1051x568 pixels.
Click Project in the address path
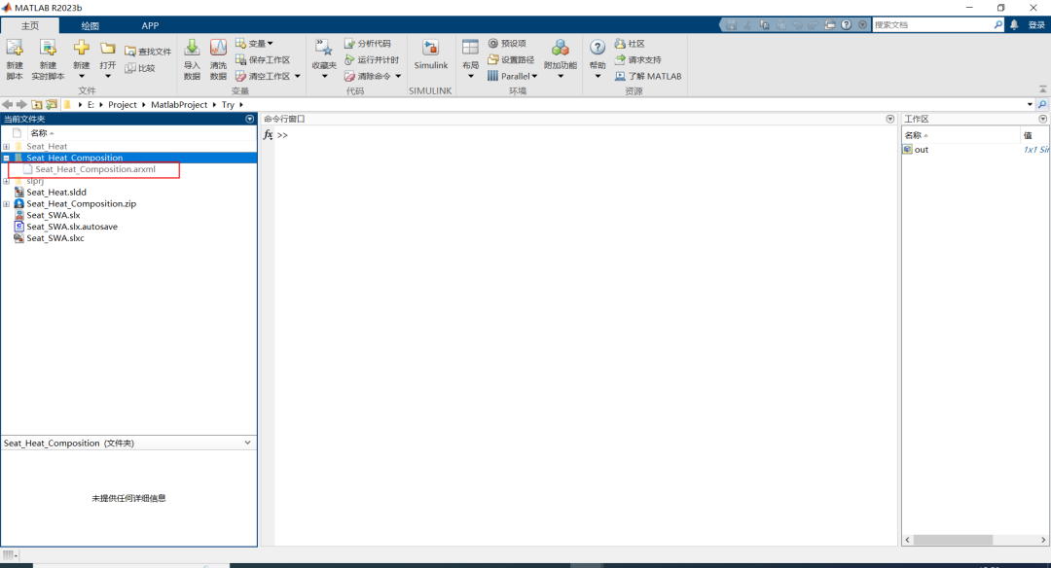122,104
